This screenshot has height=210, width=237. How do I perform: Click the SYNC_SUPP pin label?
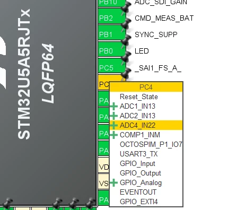(156, 34)
